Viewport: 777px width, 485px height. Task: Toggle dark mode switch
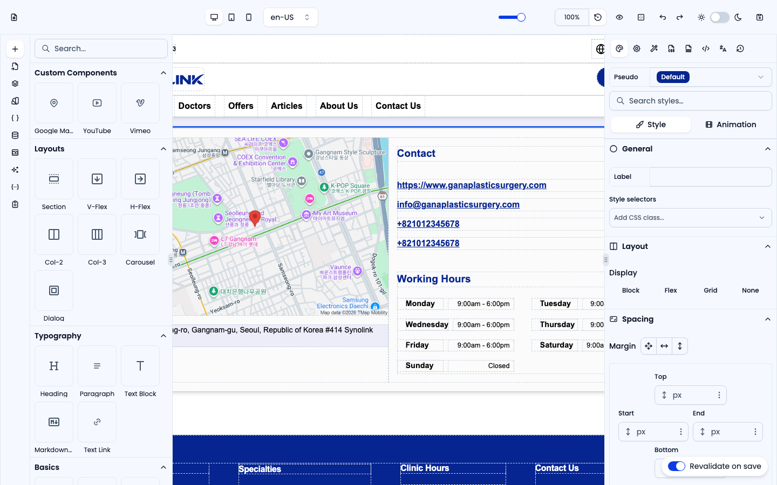[720, 17]
